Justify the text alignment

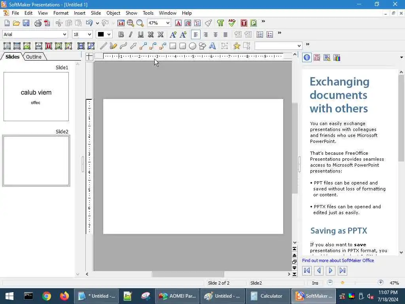(225, 34)
